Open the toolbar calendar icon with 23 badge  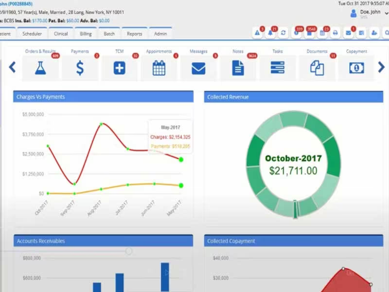322,33
